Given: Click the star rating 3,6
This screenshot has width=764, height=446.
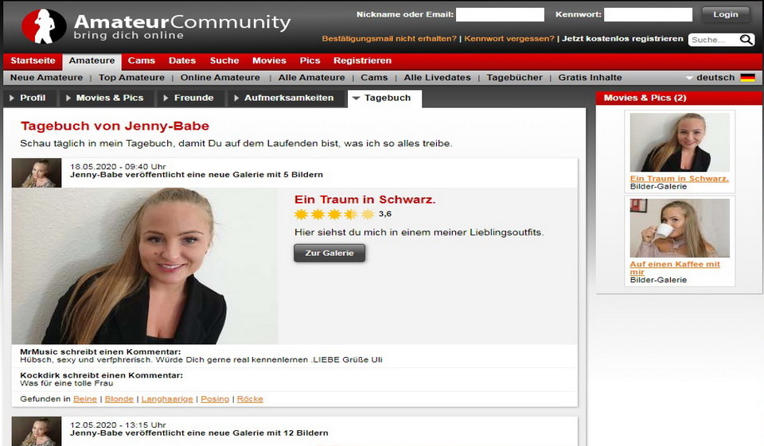Looking at the screenshot, I should [342, 214].
